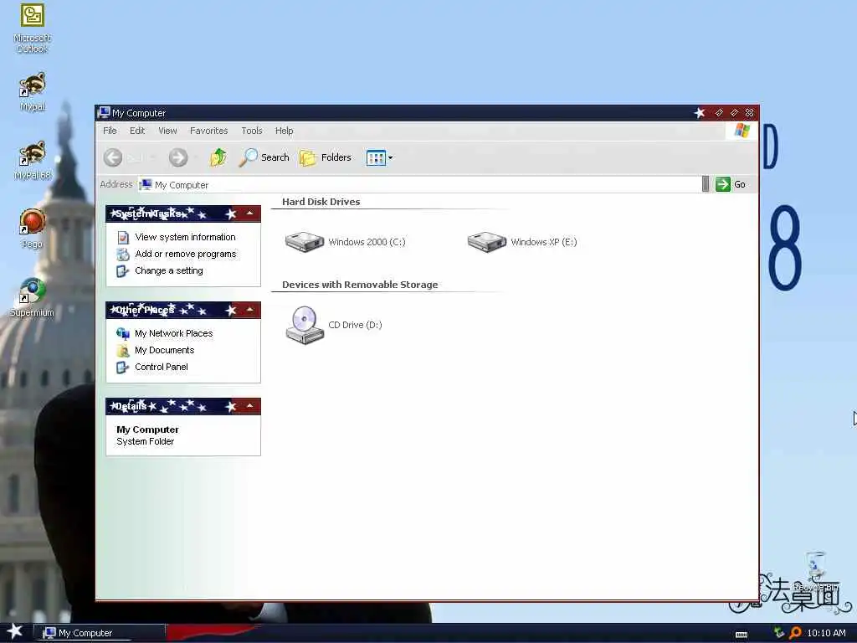This screenshot has width=857, height=643.
Task: Click the My Network Places icon
Action: (x=123, y=333)
